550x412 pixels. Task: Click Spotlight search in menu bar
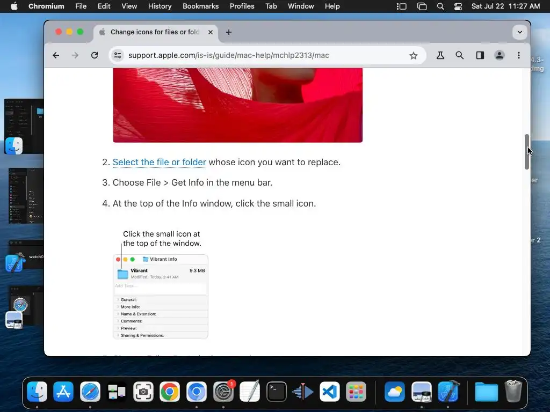440,6
